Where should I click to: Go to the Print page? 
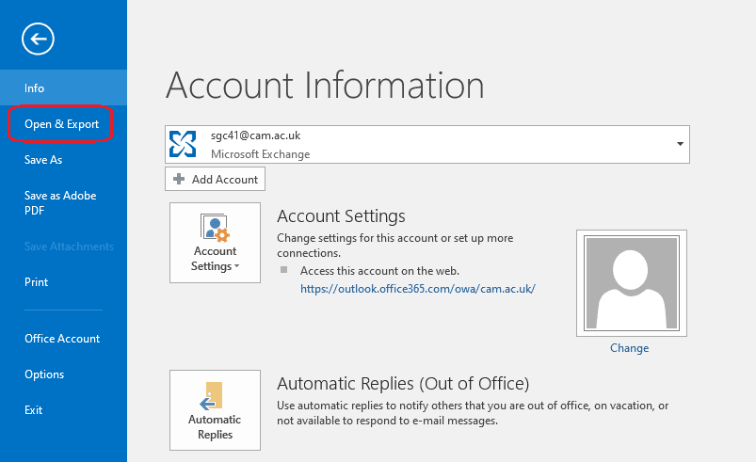[37, 282]
